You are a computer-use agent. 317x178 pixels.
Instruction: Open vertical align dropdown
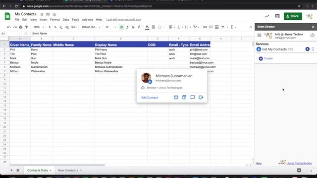pos(180,27)
